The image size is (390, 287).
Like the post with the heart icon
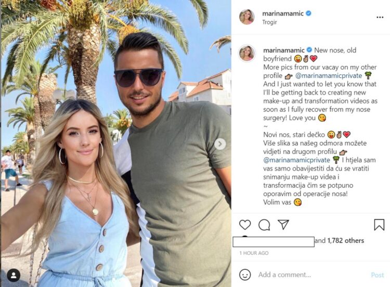pos(245,225)
